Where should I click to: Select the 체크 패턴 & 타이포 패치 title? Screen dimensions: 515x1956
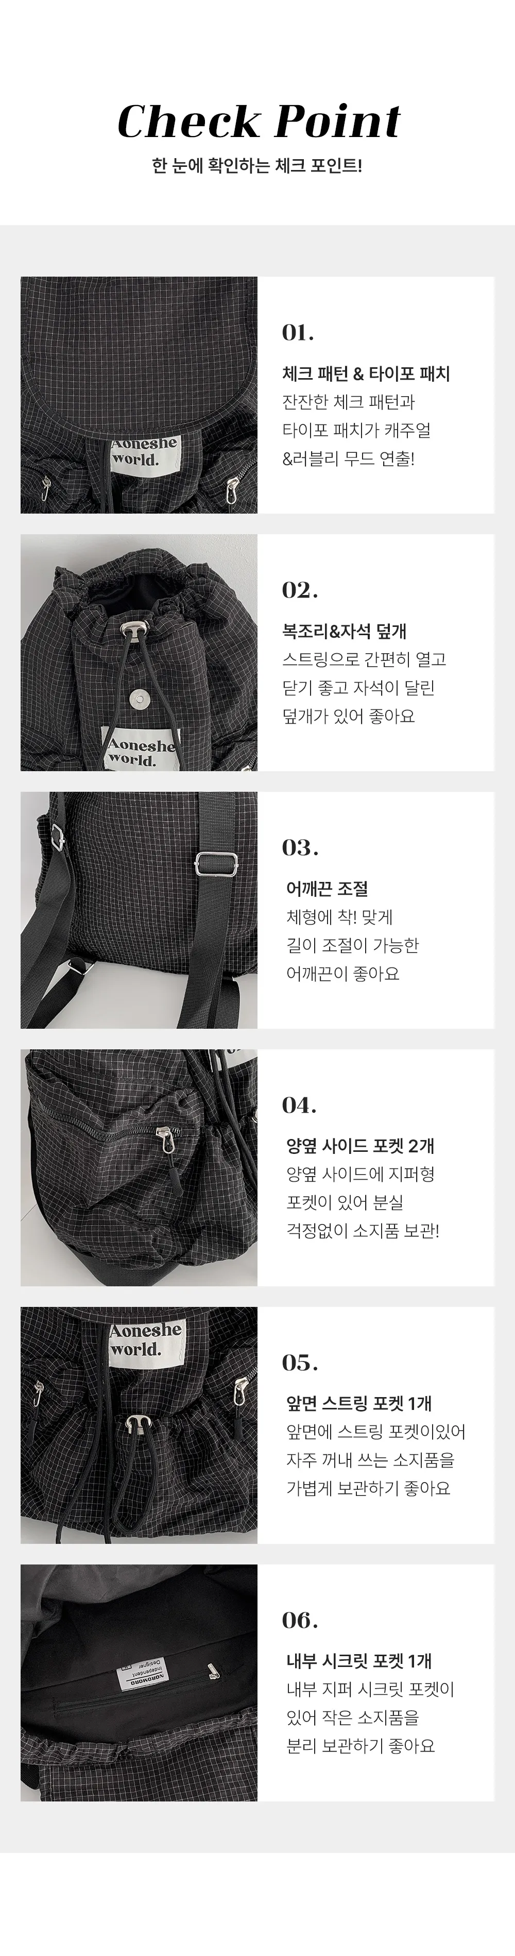(x=366, y=373)
